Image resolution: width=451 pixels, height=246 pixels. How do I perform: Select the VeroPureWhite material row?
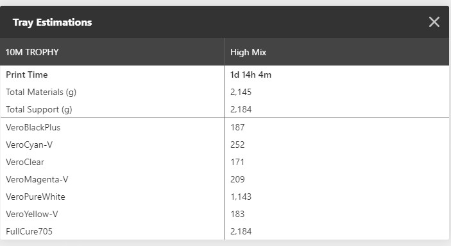point(225,197)
